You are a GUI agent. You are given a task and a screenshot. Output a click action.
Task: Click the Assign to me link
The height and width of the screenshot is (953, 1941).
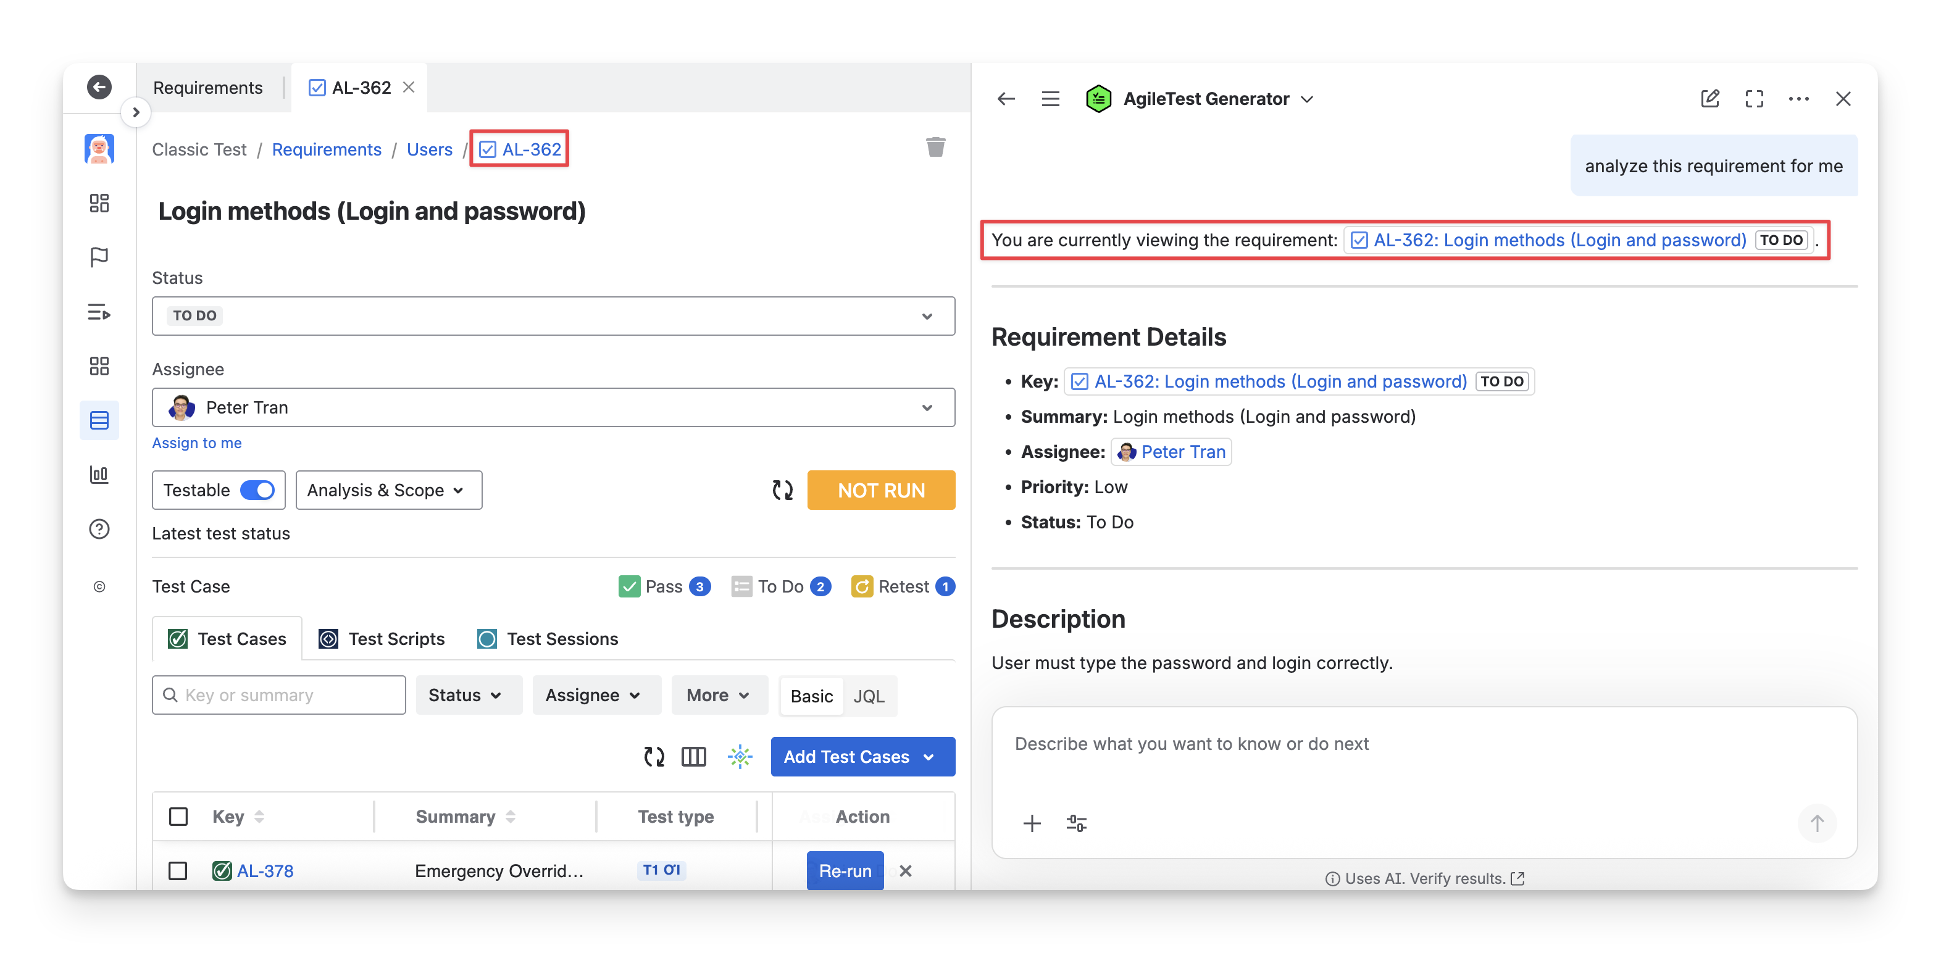(x=197, y=443)
